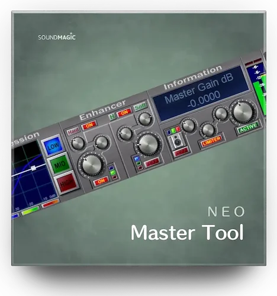Toggle the green ACTIVE button
Screen dimensions: 277x296
tap(248, 128)
